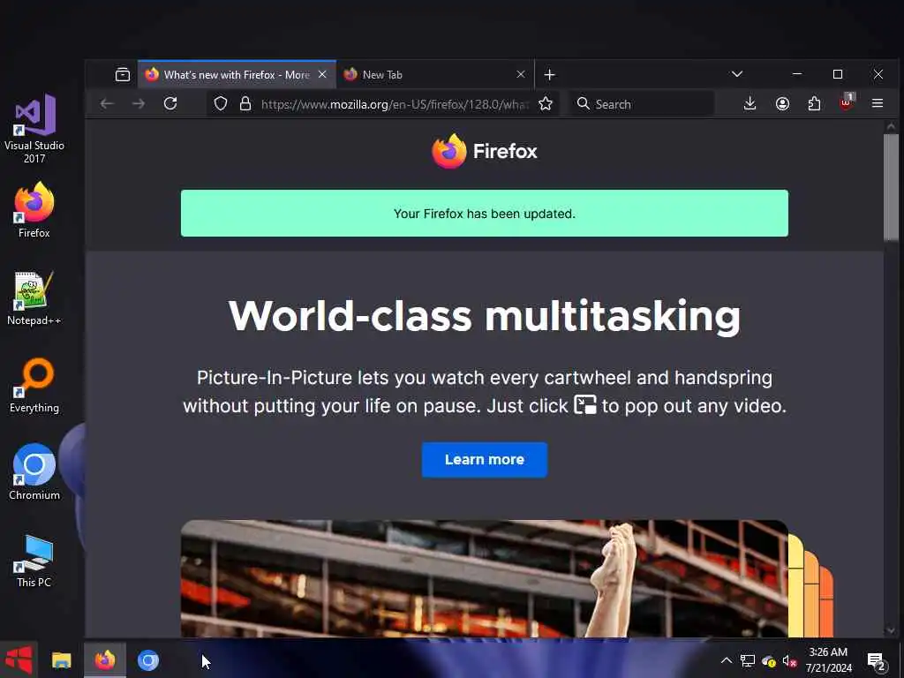This screenshot has width=904, height=678.
Task: Click the World-class multitasking heading
Action: pyautogui.click(x=485, y=316)
